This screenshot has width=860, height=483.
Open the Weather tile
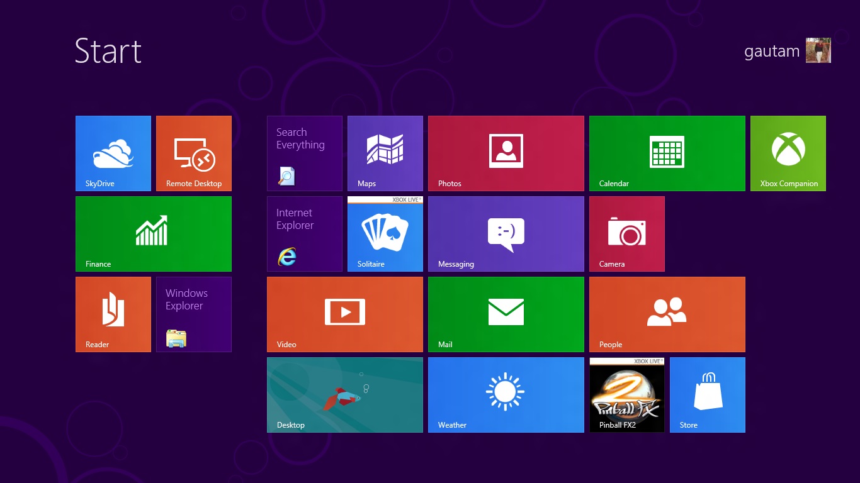tap(506, 395)
